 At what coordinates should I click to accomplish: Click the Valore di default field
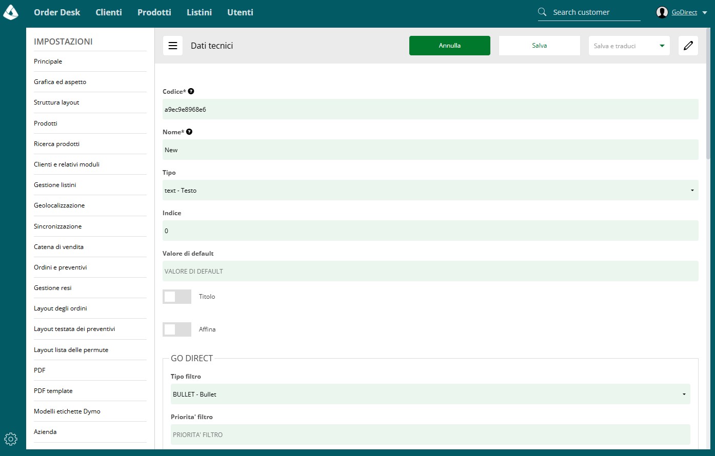click(430, 271)
